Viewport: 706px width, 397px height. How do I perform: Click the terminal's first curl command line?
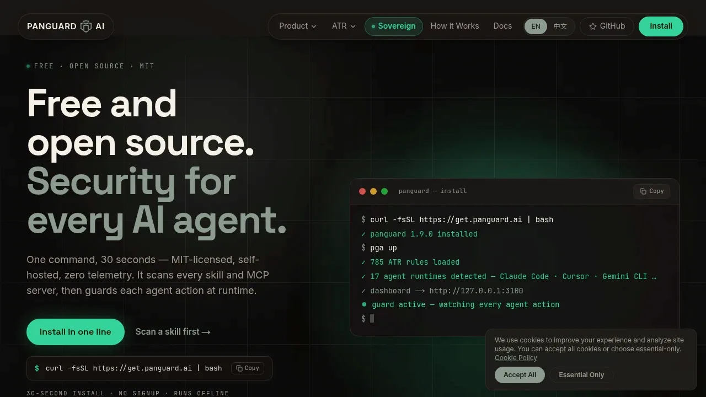tap(457, 219)
